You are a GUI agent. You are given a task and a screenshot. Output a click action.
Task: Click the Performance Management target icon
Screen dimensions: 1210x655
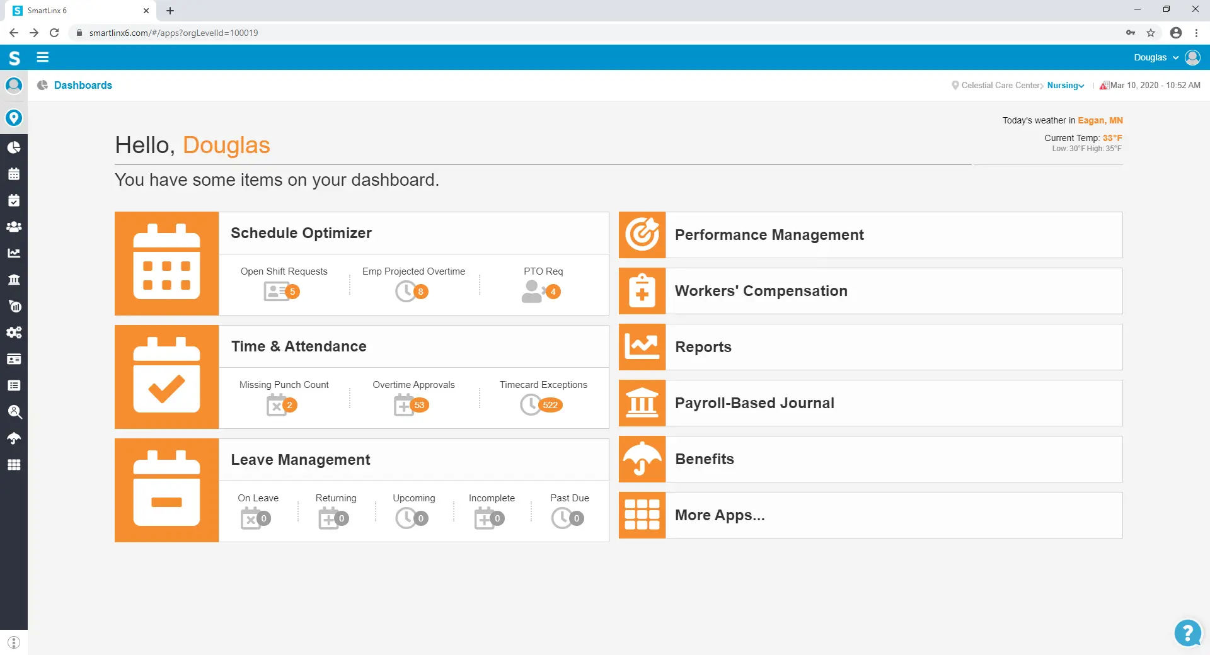click(642, 235)
